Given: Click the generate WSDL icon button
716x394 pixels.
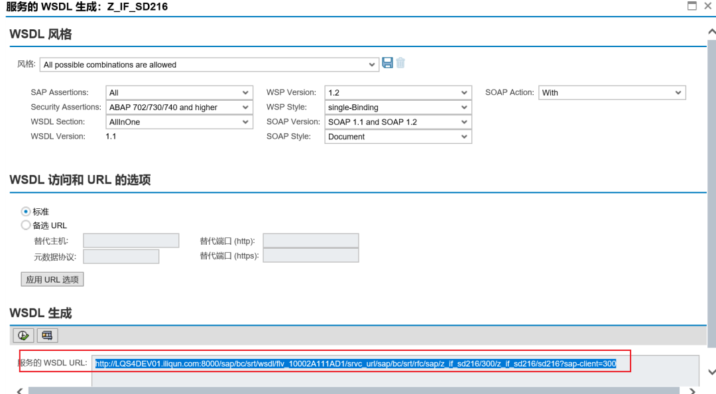Looking at the screenshot, I should point(23,336).
